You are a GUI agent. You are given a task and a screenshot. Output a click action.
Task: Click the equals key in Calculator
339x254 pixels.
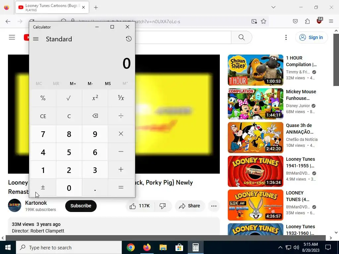coord(121,188)
